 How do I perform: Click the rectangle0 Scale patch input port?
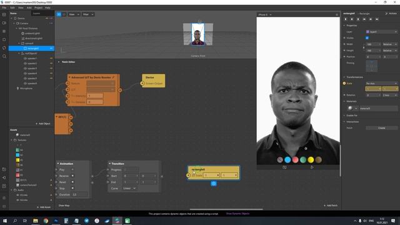(188, 175)
